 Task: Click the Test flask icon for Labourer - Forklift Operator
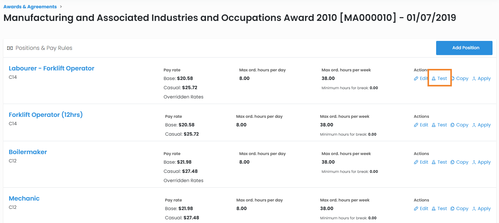point(434,78)
